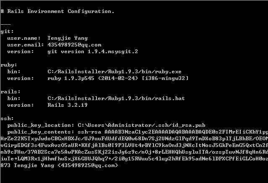Click the "---" separator line
The height and width of the screenshot is (183, 268).
click(x=6, y=24)
